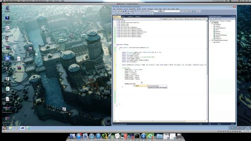Image resolution: width=251 pixels, height=141 pixels.
Task: Pin toggle of Solution Explorer panel
Action: (x=233, y=16)
